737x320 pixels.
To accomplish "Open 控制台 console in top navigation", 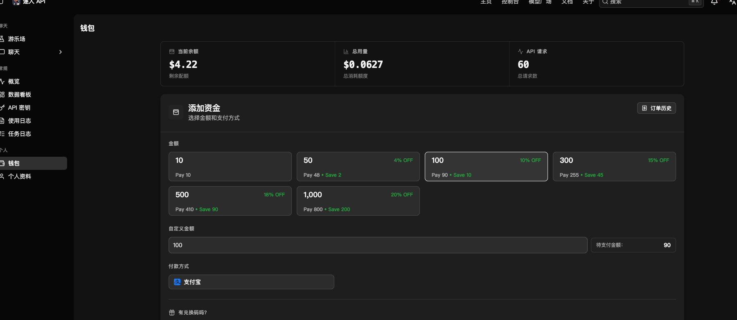I will pyautogui.click(x=510, y=2).
